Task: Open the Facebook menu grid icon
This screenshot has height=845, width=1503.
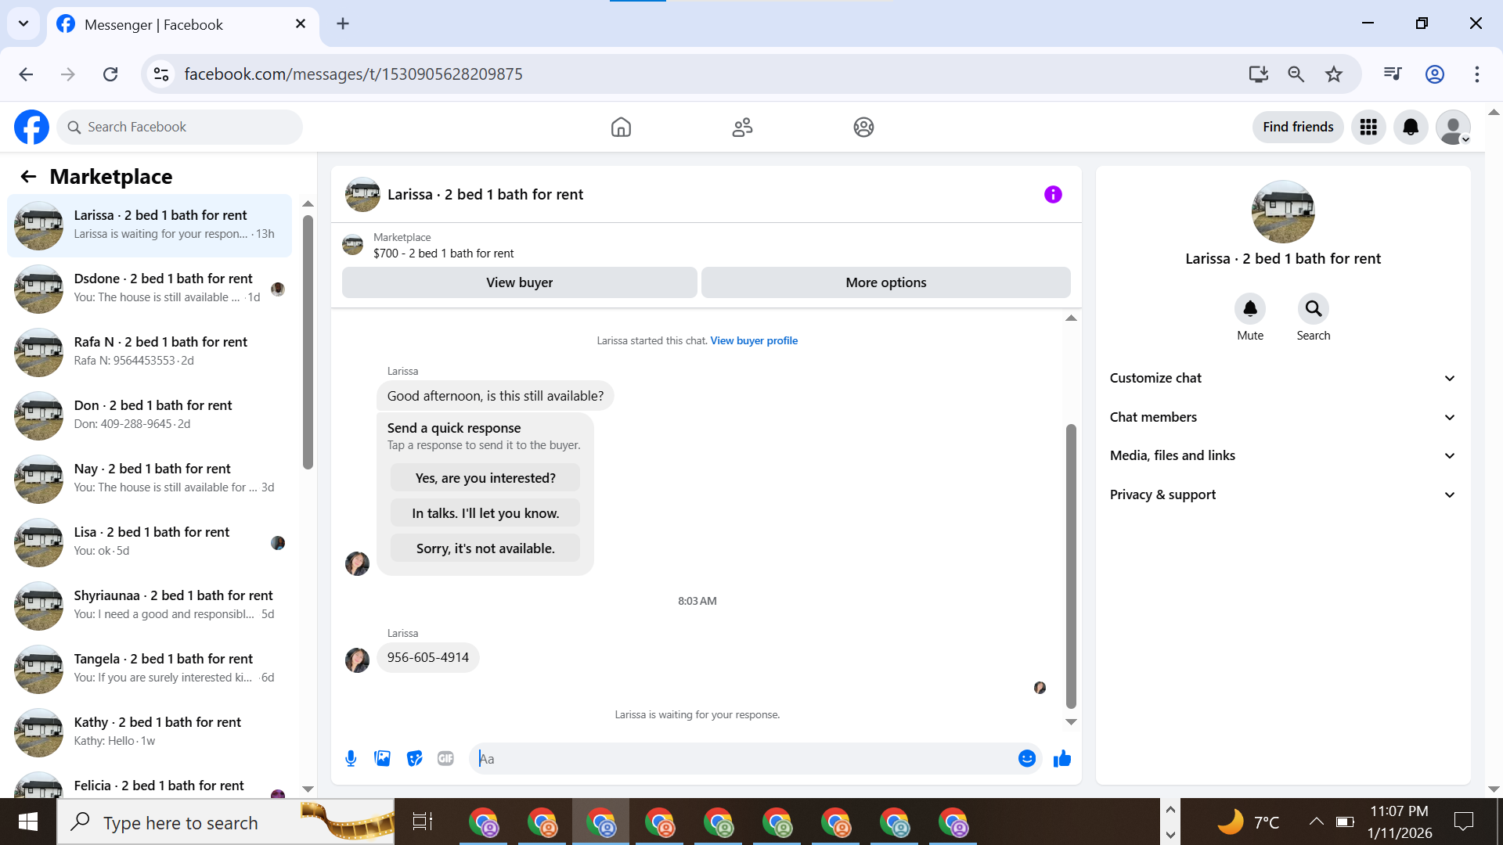Action: point(1368,127)
